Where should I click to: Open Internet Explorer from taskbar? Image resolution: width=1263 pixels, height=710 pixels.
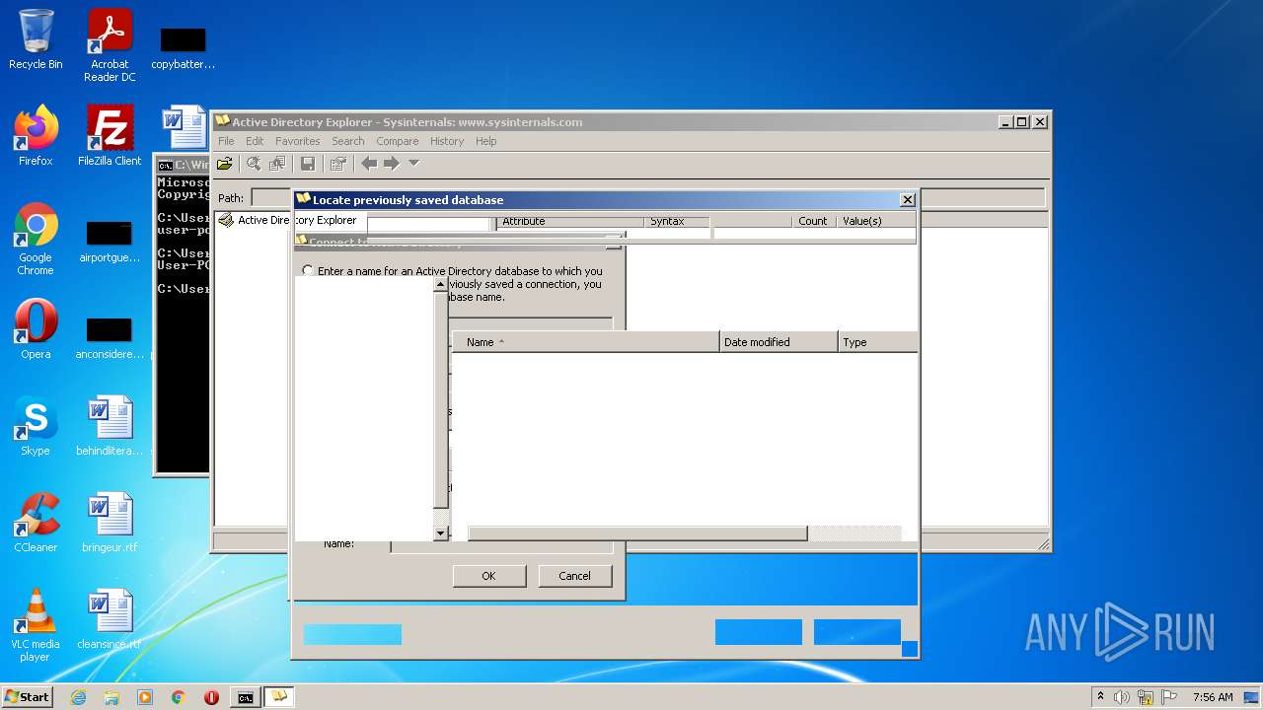pos(78,697)
